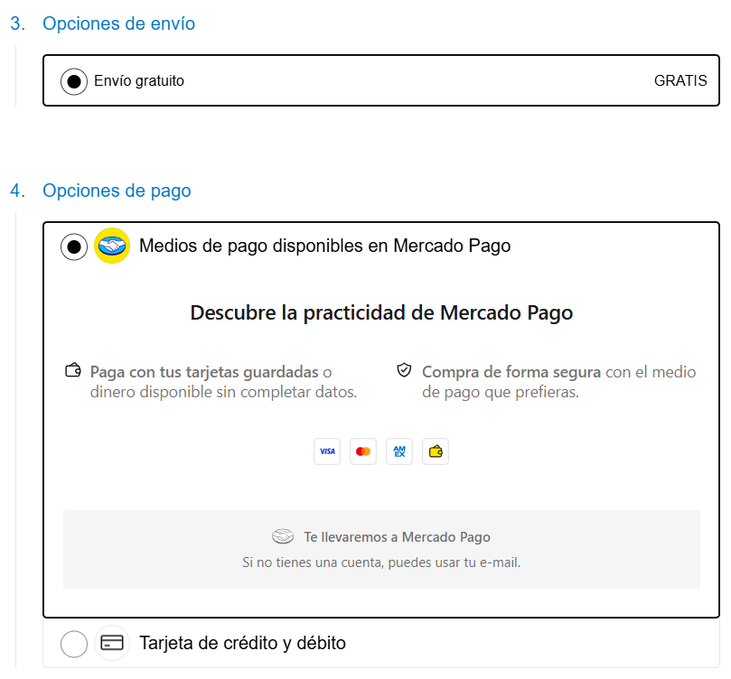Click the Envío gratuito option label
731x679 pixels.
pos(139,81)
